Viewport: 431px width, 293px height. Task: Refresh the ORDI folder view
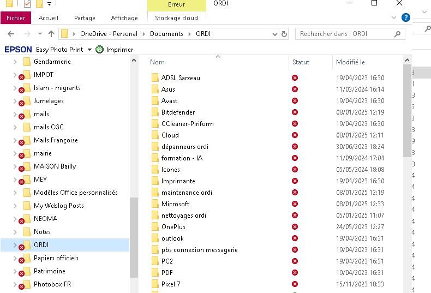coord(284,34)
